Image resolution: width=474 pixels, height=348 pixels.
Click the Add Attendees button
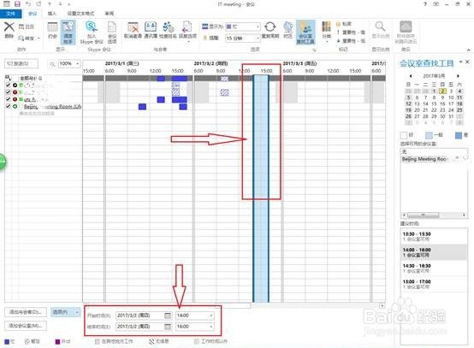[26, 312]
